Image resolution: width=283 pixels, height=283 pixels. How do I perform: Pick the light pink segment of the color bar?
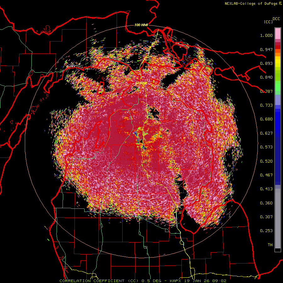click(x=278, y=34)
